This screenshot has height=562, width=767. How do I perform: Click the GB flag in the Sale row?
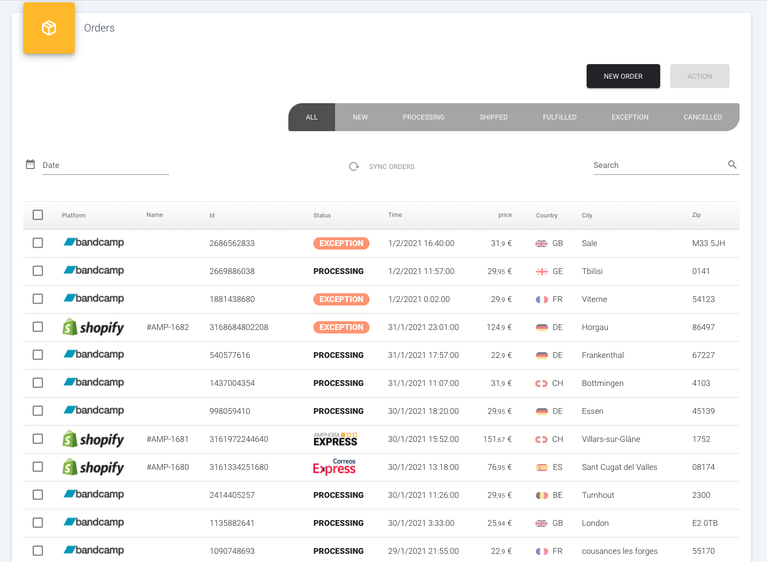(x=542, y=244)
